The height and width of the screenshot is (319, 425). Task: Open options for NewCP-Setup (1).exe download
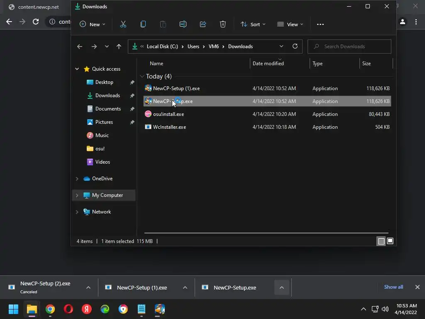pos(185,287)
